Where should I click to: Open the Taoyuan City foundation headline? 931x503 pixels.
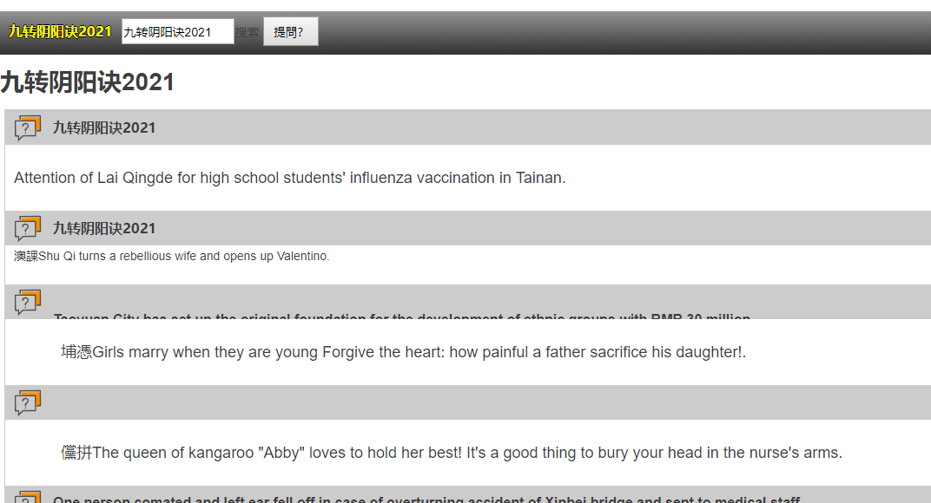pos(401,317)
